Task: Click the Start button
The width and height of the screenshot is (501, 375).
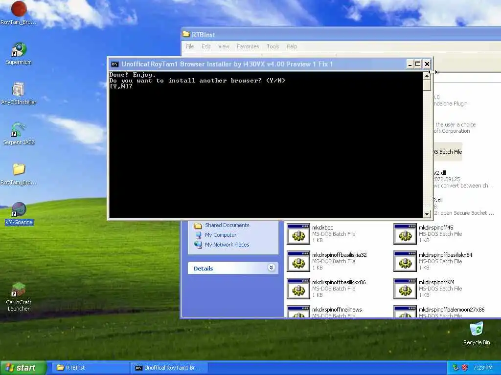Action: [x=23, y=368]
